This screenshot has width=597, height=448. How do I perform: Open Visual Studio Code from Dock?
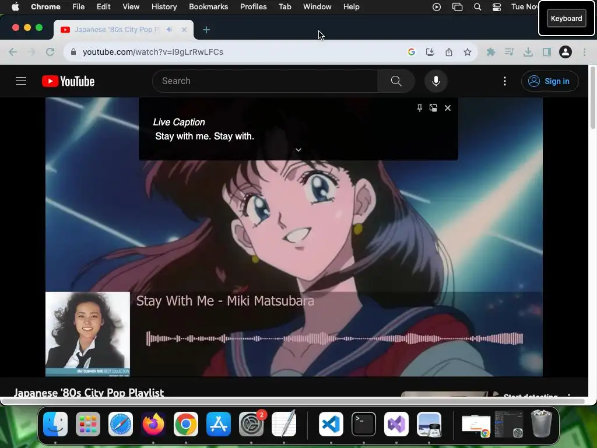pos(331,423)
